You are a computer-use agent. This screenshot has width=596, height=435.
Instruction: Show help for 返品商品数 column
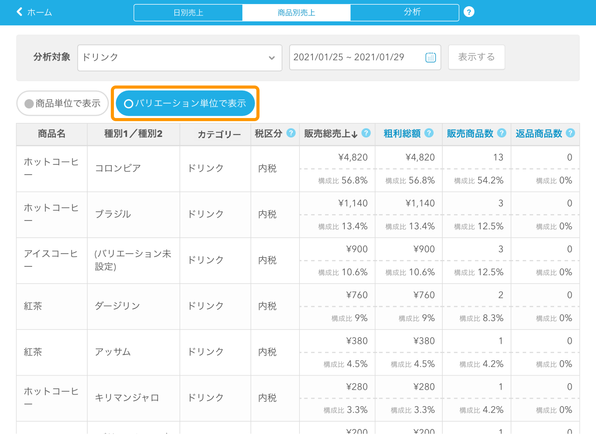(570, 133)
